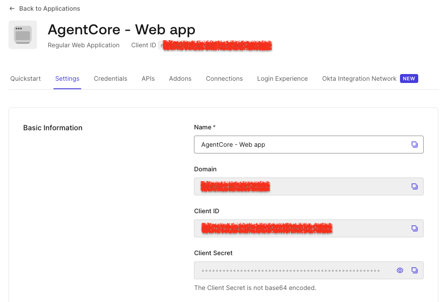Open the Addons tab
This screenshot has width=441, height=302.
[180, 79]
